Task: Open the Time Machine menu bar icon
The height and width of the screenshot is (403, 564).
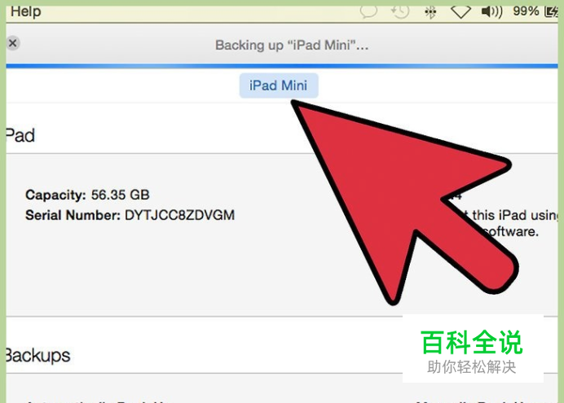Action: click(x=400, y=11)
